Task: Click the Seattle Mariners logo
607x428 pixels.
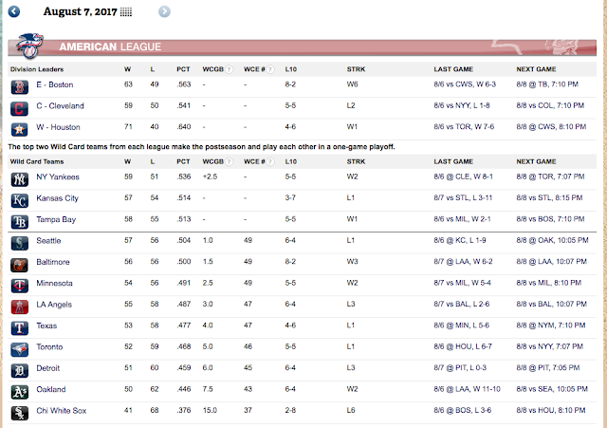Action: [19, 243]
